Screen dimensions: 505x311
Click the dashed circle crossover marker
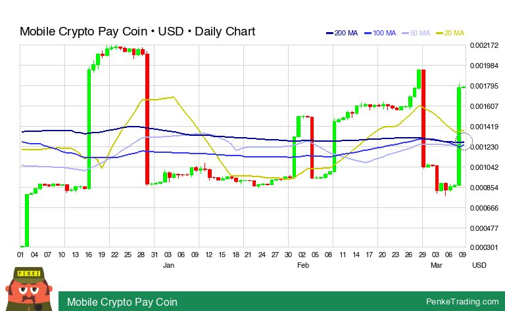click(x=464, y=141)
